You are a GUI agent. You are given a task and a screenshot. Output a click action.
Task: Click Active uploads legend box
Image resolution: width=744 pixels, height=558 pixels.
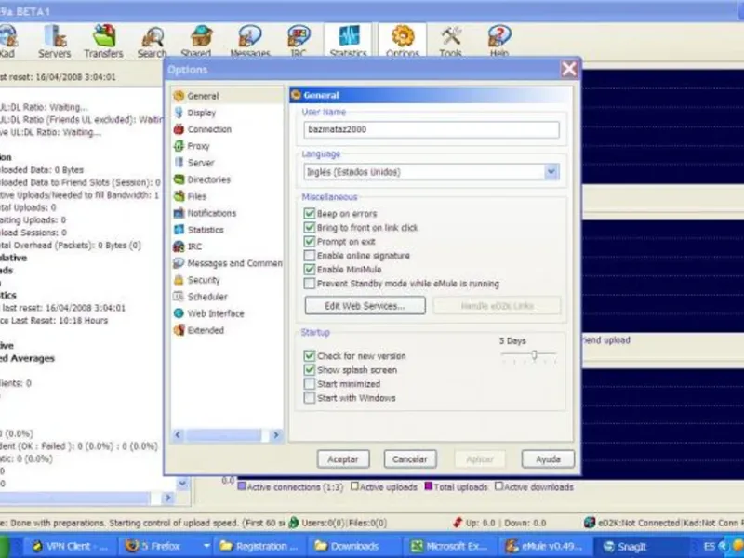tap(354, 486)
